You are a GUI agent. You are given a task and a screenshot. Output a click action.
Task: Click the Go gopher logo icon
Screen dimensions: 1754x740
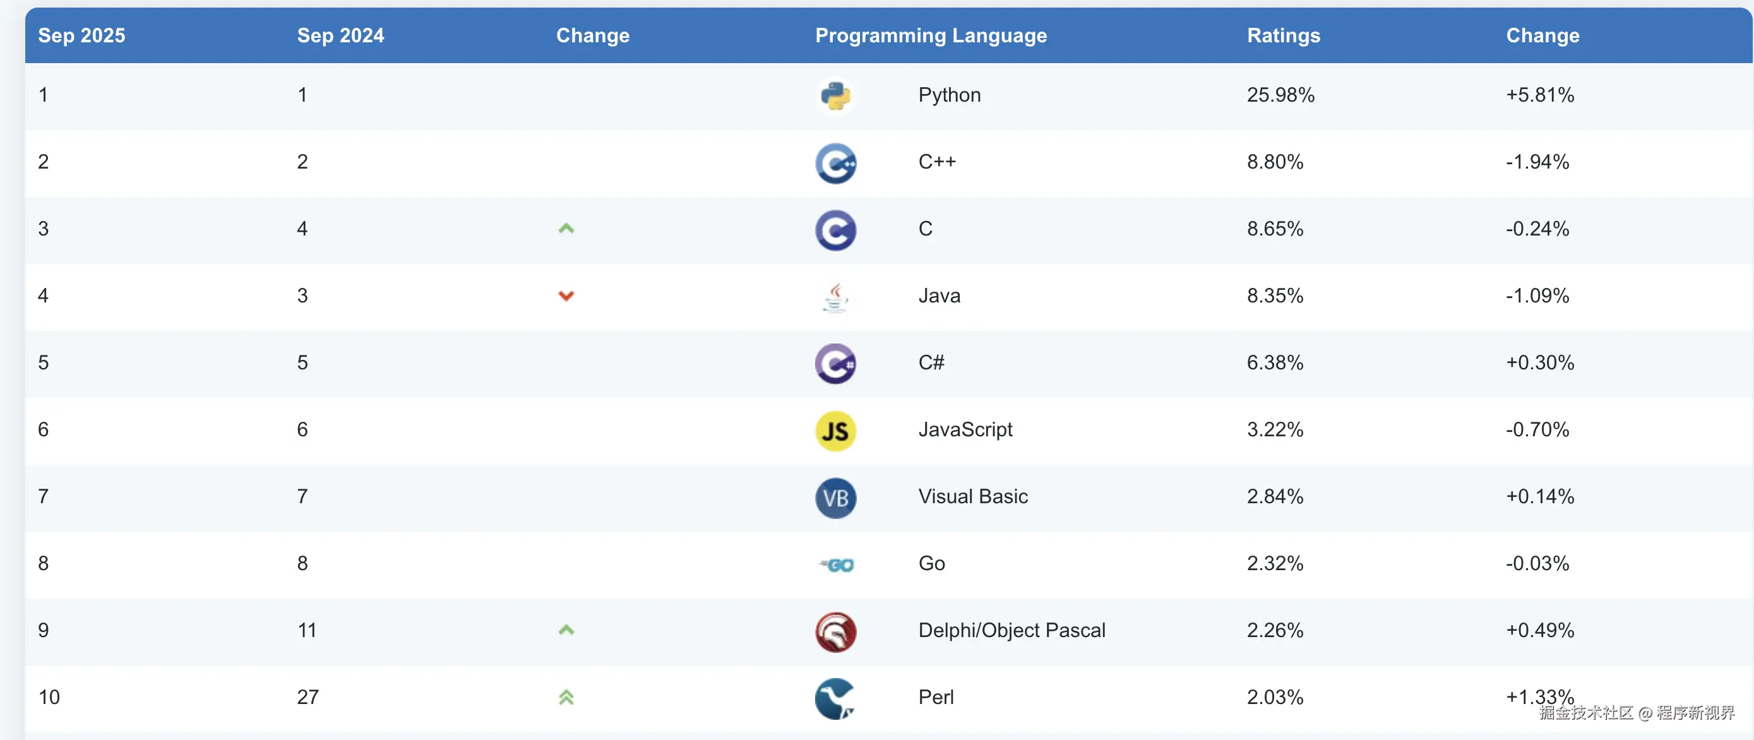point(836,564)
